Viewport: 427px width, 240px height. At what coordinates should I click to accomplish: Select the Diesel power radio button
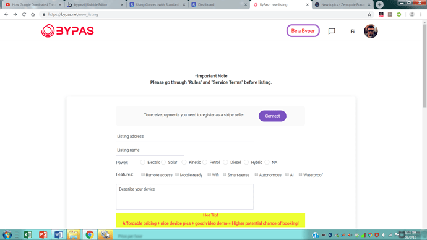tap(225, 162)
